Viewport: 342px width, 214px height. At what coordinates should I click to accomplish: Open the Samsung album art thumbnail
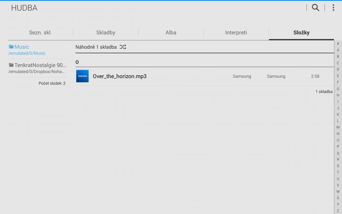point(82,76)
